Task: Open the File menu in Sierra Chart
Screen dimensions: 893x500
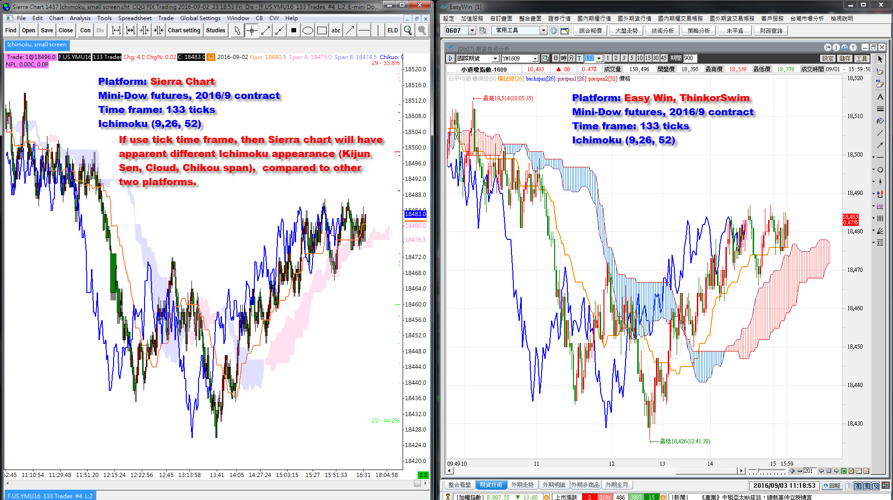Action: (21, 18)
